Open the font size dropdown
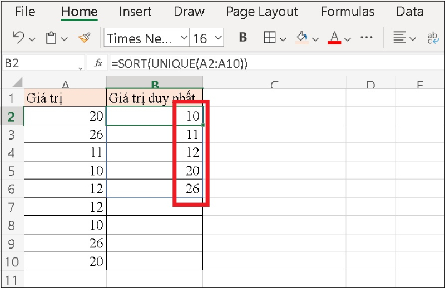This screenshot has width=445, height=288. [218, 38]
